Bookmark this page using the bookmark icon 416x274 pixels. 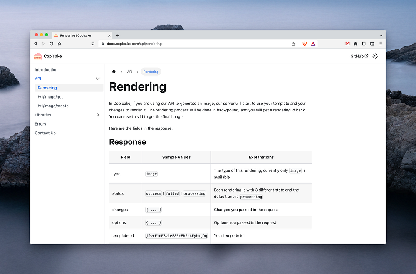[x=93, y=44]
